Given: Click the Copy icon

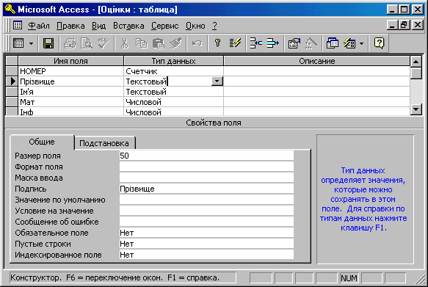Looking at the screenshot, I should [142, 43].
